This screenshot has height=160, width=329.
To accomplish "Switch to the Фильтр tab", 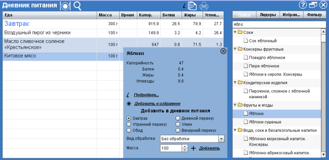I will pos(314,15).
